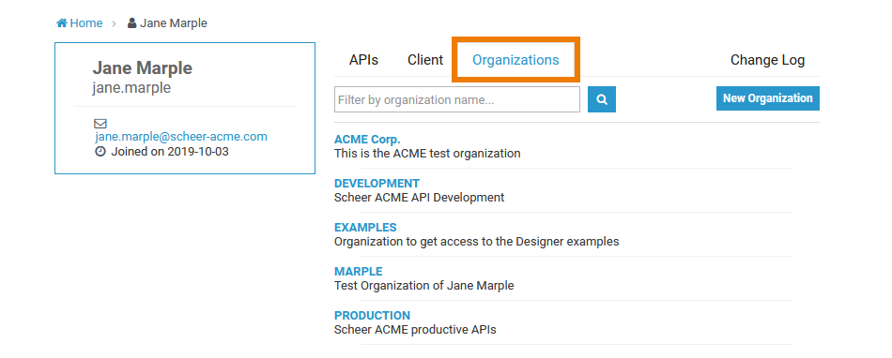Go to the EXAMPLES organization
892x358 pixels.
365,228
